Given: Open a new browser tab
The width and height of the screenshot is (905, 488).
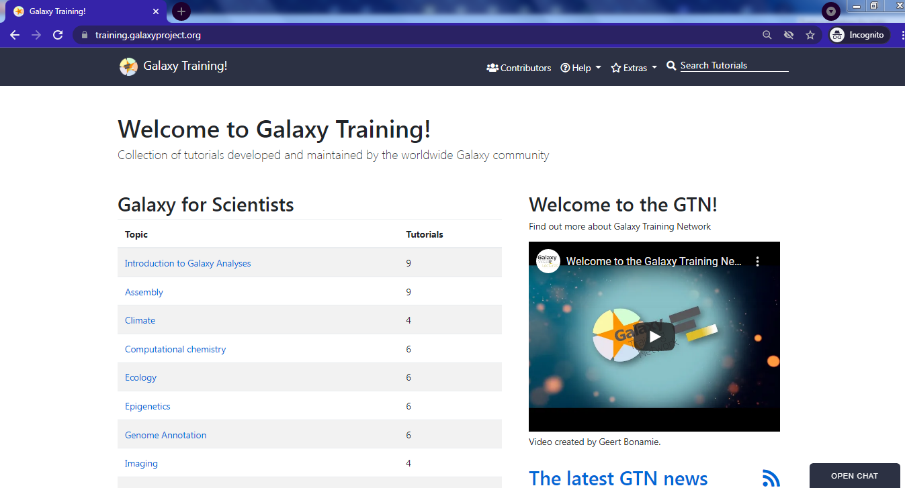Looking at the screenshot, I should (181, 11).
